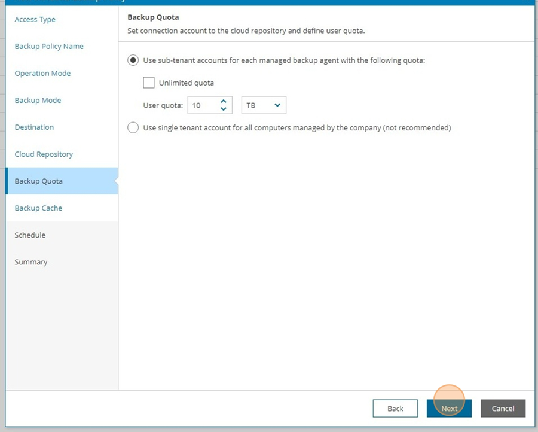The image size is (538, 432).
Task: Click Next to continue wizard
Action: point(449,408)
